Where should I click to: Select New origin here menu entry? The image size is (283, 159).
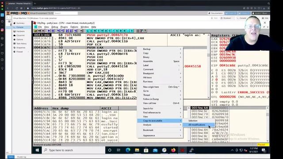[x=160, y=87]
